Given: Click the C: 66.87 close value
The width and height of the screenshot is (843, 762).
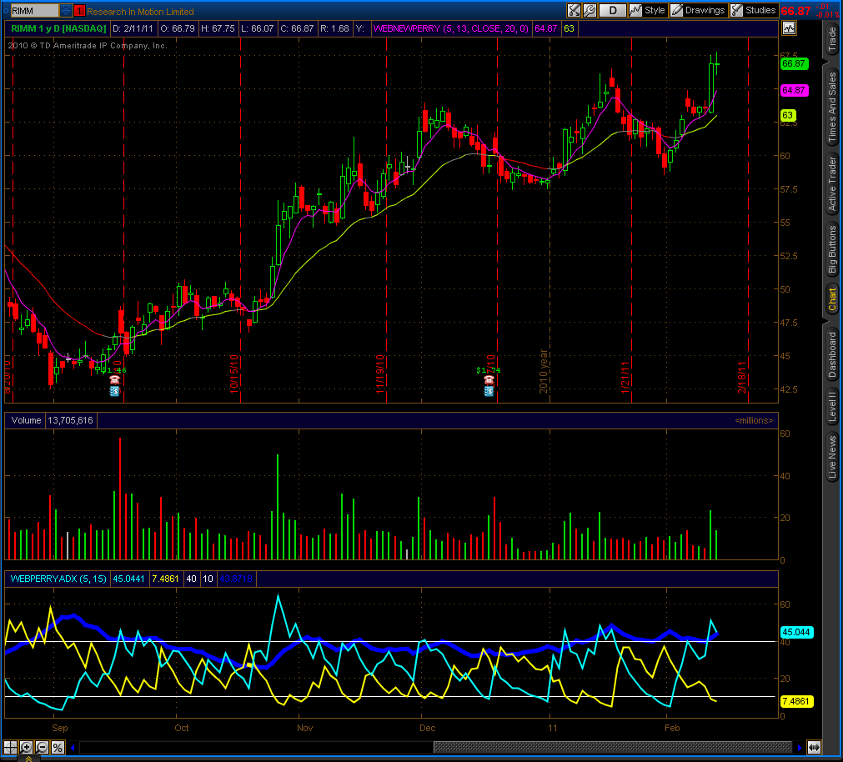Looking at the screenshot, I should 296,28.
